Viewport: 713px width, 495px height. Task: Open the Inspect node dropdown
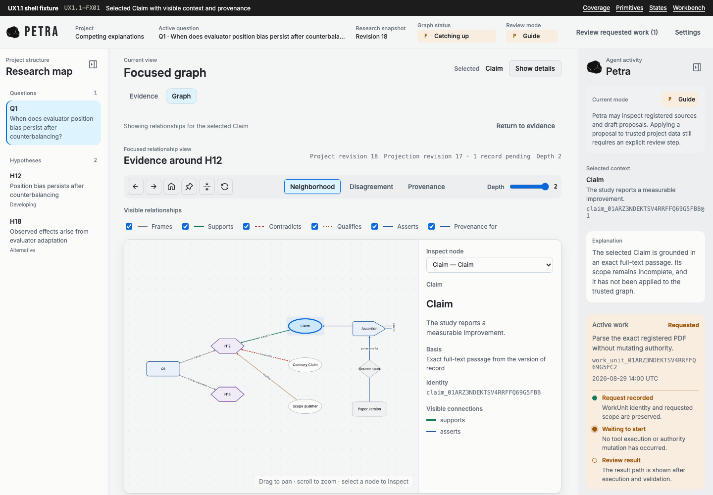pyautogui.click(x=490, y=265)
